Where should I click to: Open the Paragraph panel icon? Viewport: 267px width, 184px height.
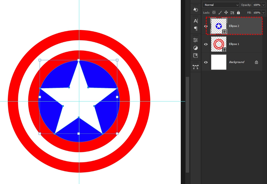(x=196, y=29)
